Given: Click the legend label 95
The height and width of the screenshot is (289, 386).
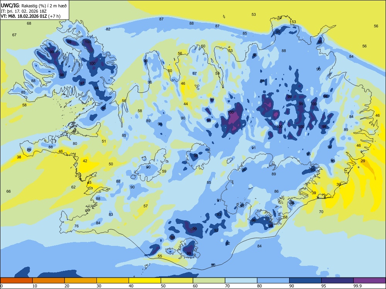Looking at the screenshot, I should click(x=323, y=286).
